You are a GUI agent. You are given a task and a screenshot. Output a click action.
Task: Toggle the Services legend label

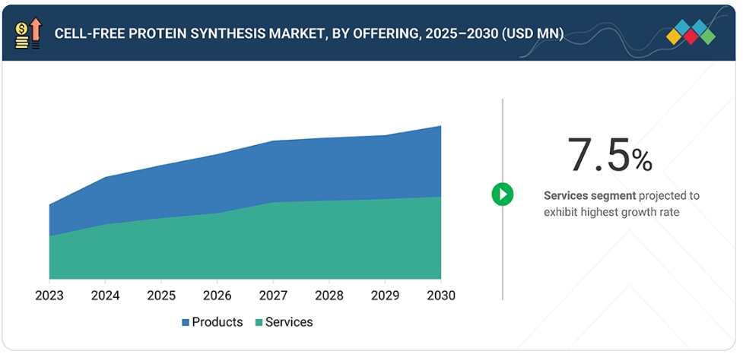click(288, 322)
